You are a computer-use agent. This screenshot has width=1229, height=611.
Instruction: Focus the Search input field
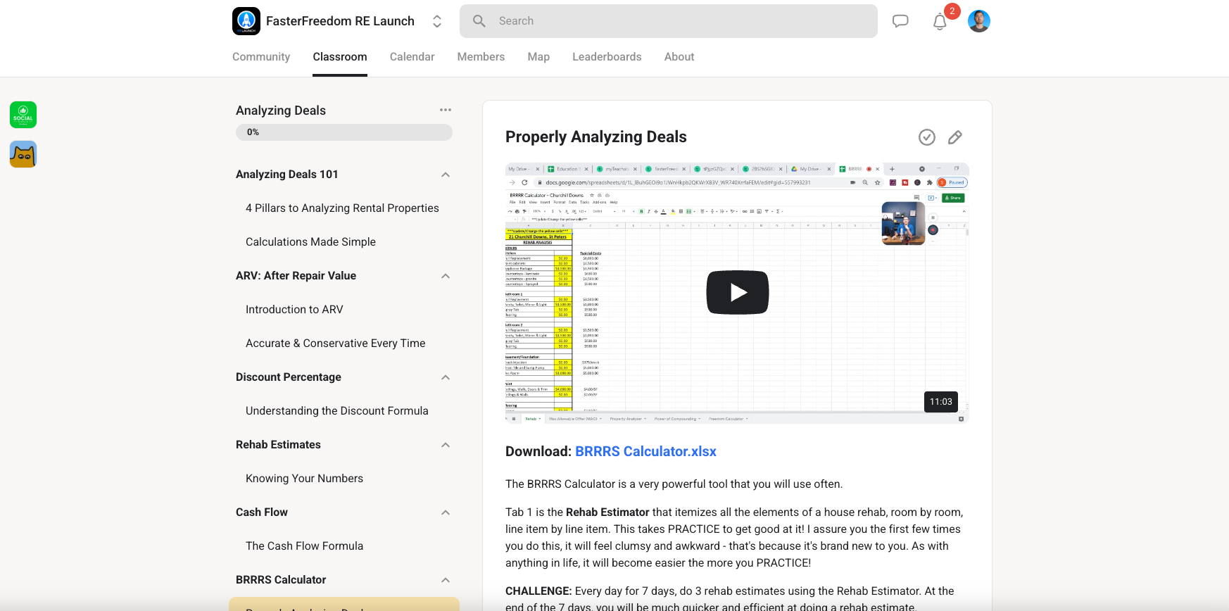coord(669,21)
